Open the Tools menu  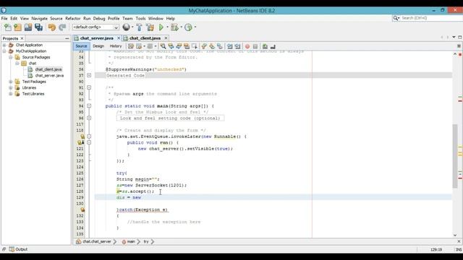[140, 18]
